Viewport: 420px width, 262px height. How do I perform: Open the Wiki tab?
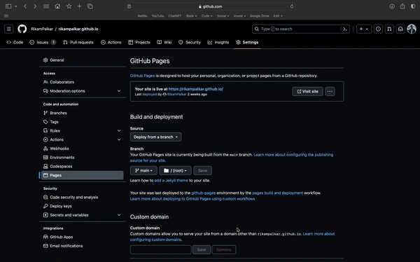pyautogui.click(x=164, y=42)
